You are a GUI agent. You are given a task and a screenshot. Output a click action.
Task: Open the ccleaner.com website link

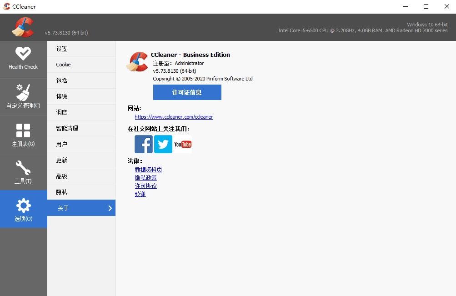point(174,117)
